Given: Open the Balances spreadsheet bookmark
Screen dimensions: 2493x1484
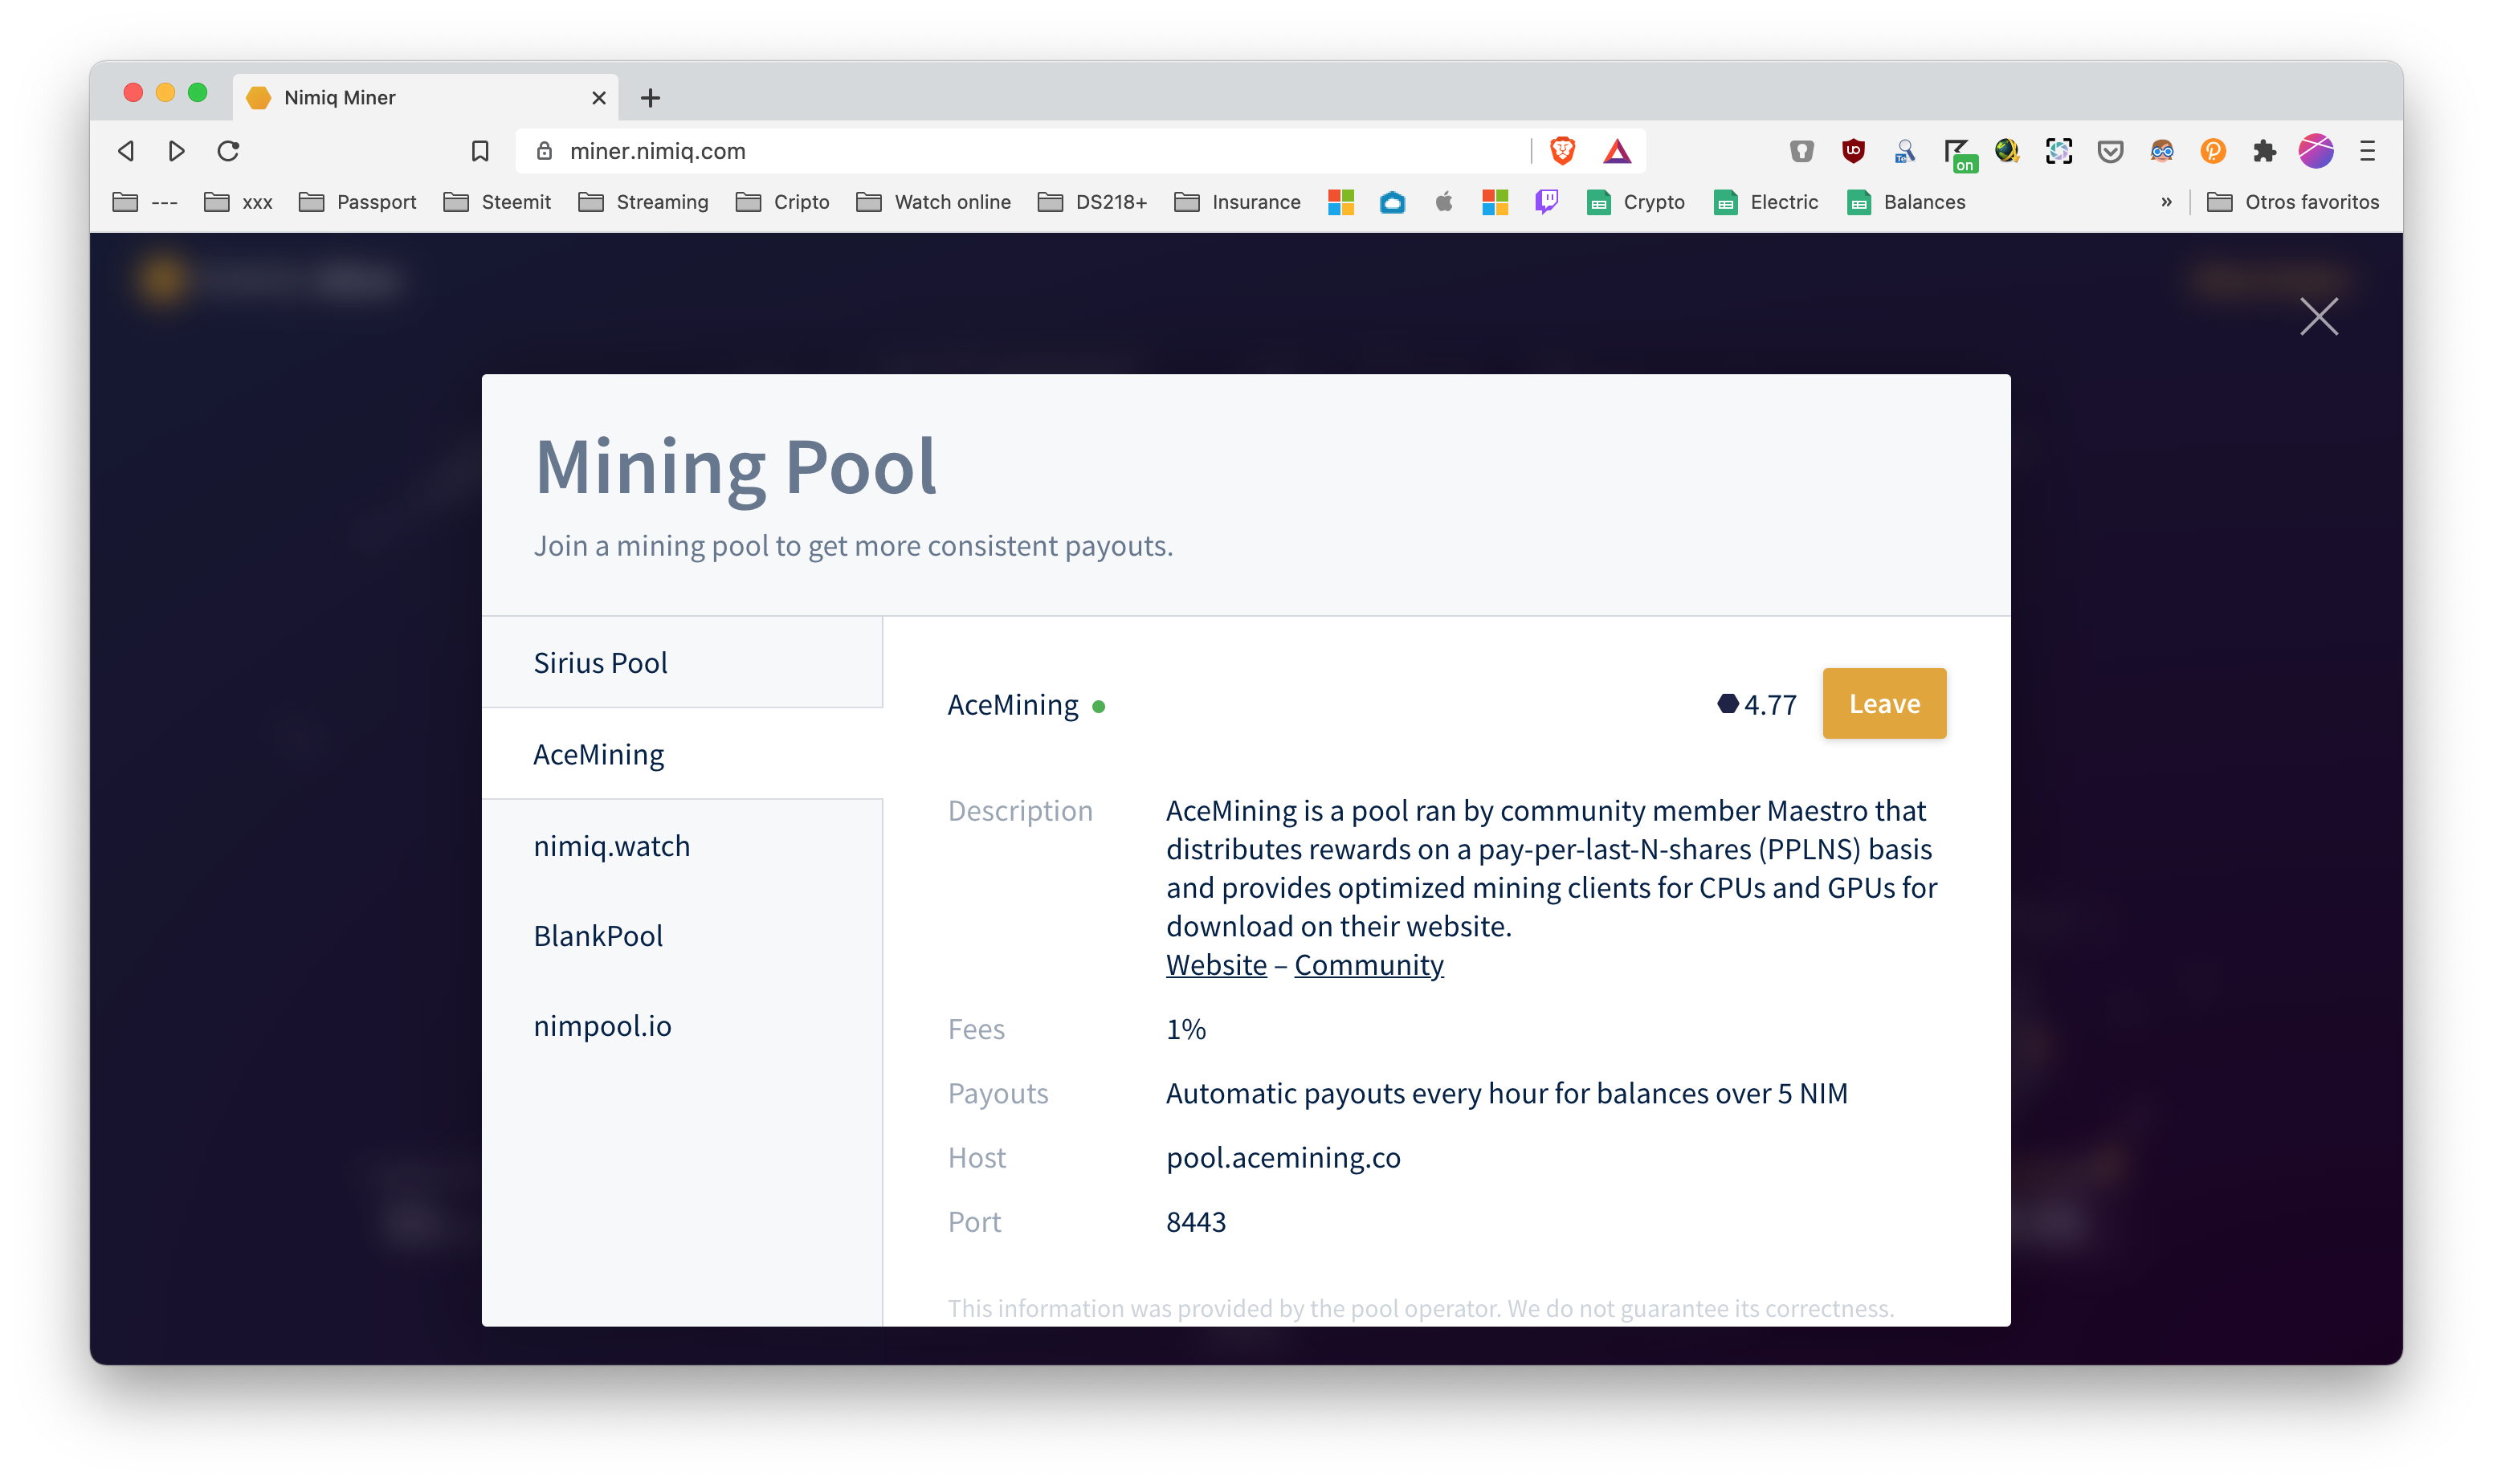Looking at the screenshot, I should pyautogui.click(x=1906, y=202).
